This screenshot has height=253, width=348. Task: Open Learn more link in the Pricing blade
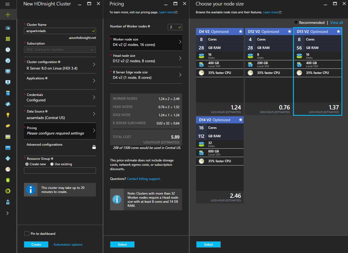pyautogui.click(x=168, y=12)
